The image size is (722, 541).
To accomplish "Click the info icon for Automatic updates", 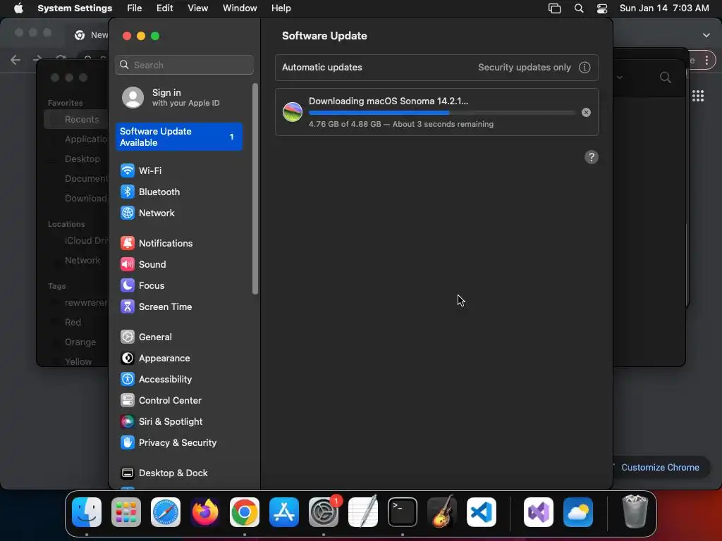I will pos(585,68).
